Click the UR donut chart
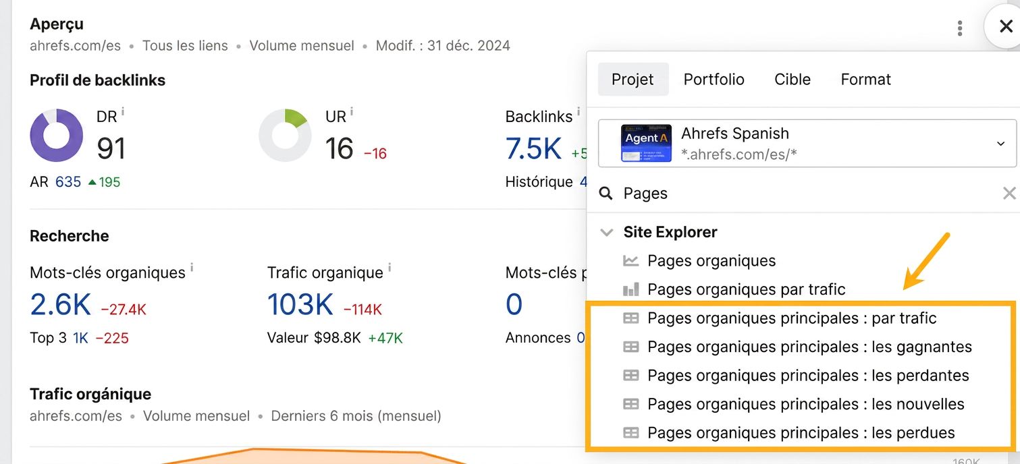 tap(286, 135)
